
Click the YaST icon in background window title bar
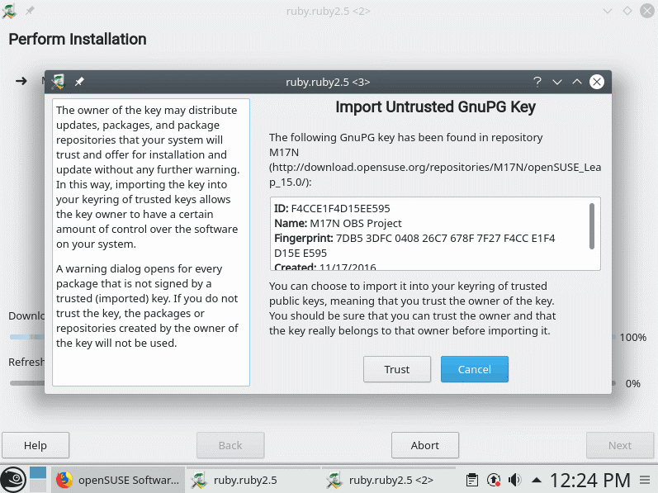click(x=9, y=11)
